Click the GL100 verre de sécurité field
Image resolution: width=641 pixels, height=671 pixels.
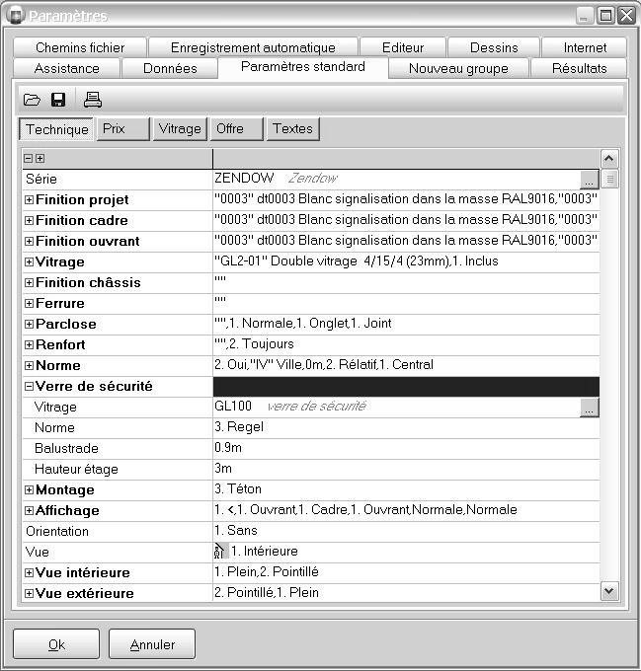coord(396,407)
